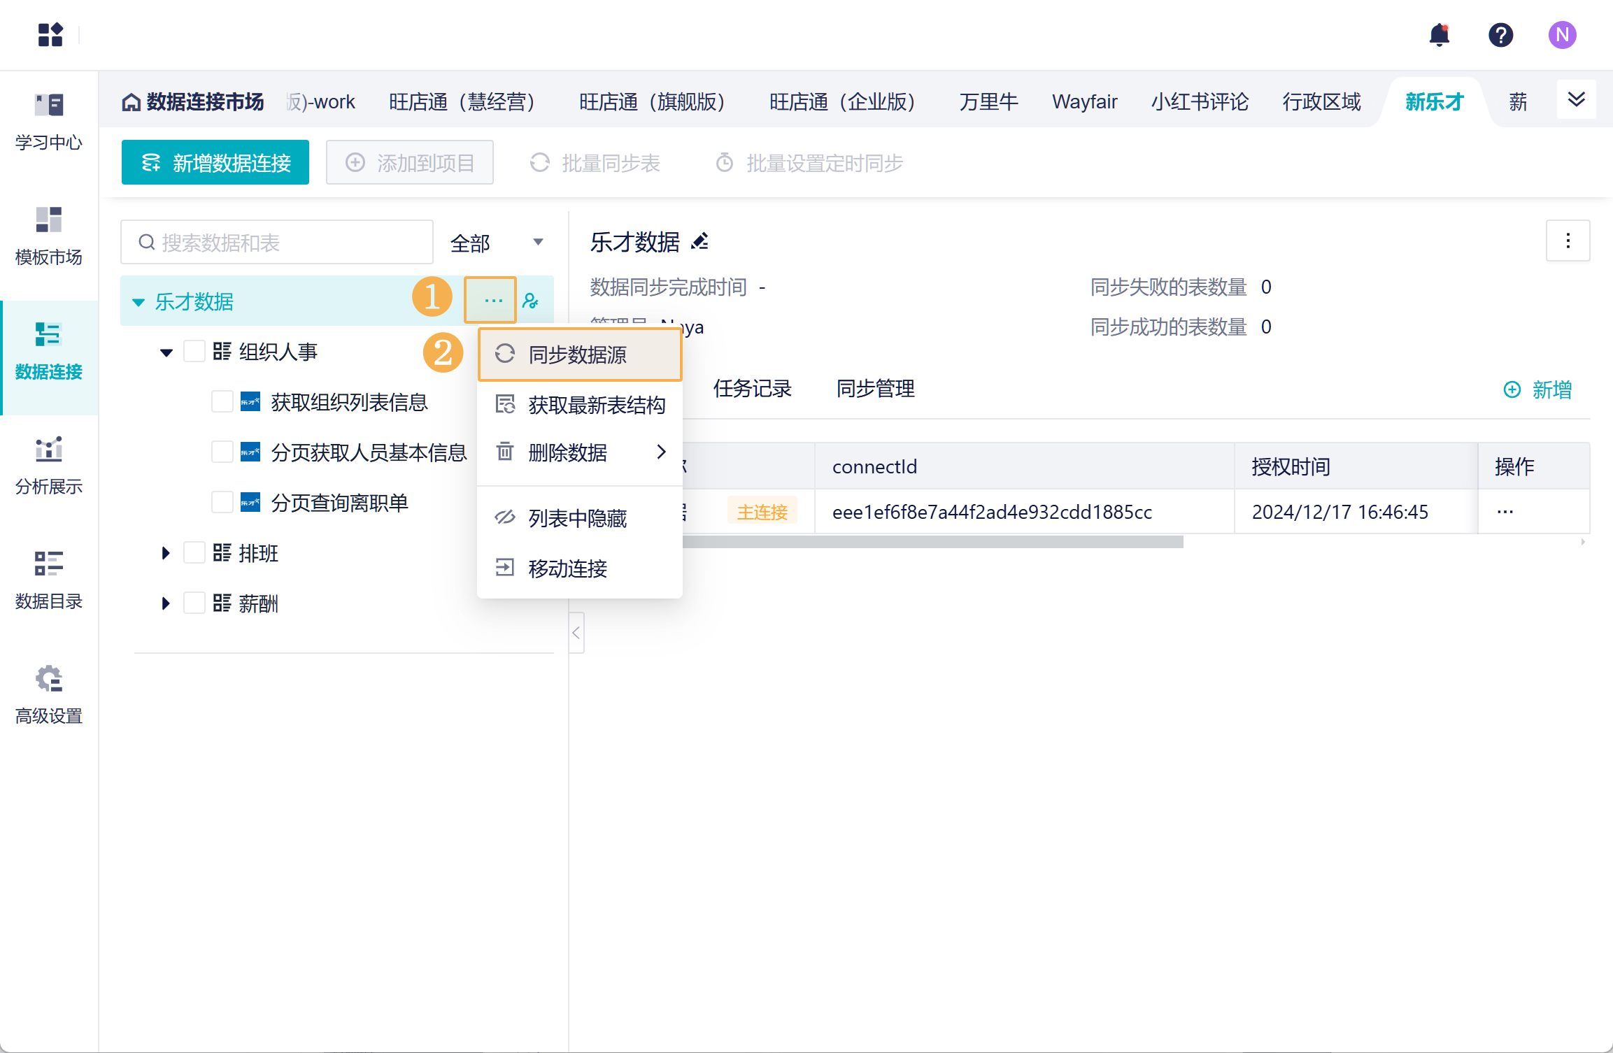Viewport: 1613px width, 1053px height.
Task: Open the help question mark icon
Action: (1500, 34)
